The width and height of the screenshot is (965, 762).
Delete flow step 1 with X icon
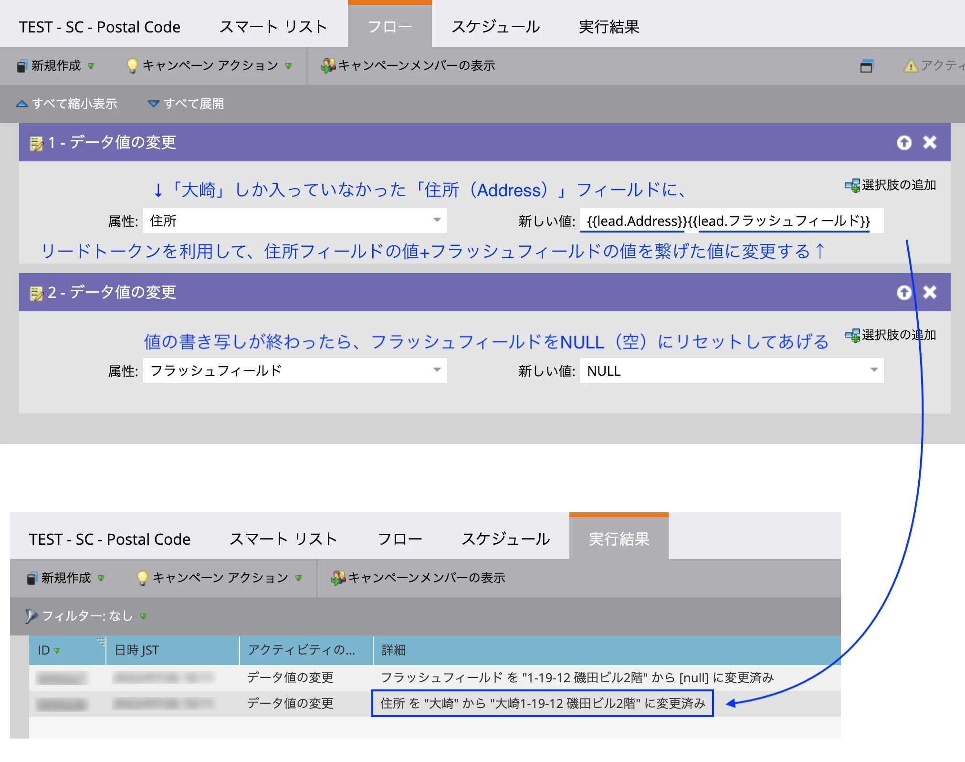[930, 142]
